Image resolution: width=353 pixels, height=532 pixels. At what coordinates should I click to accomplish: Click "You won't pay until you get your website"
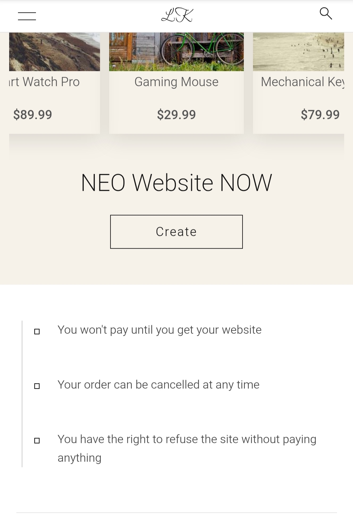[x=160, y=330]
